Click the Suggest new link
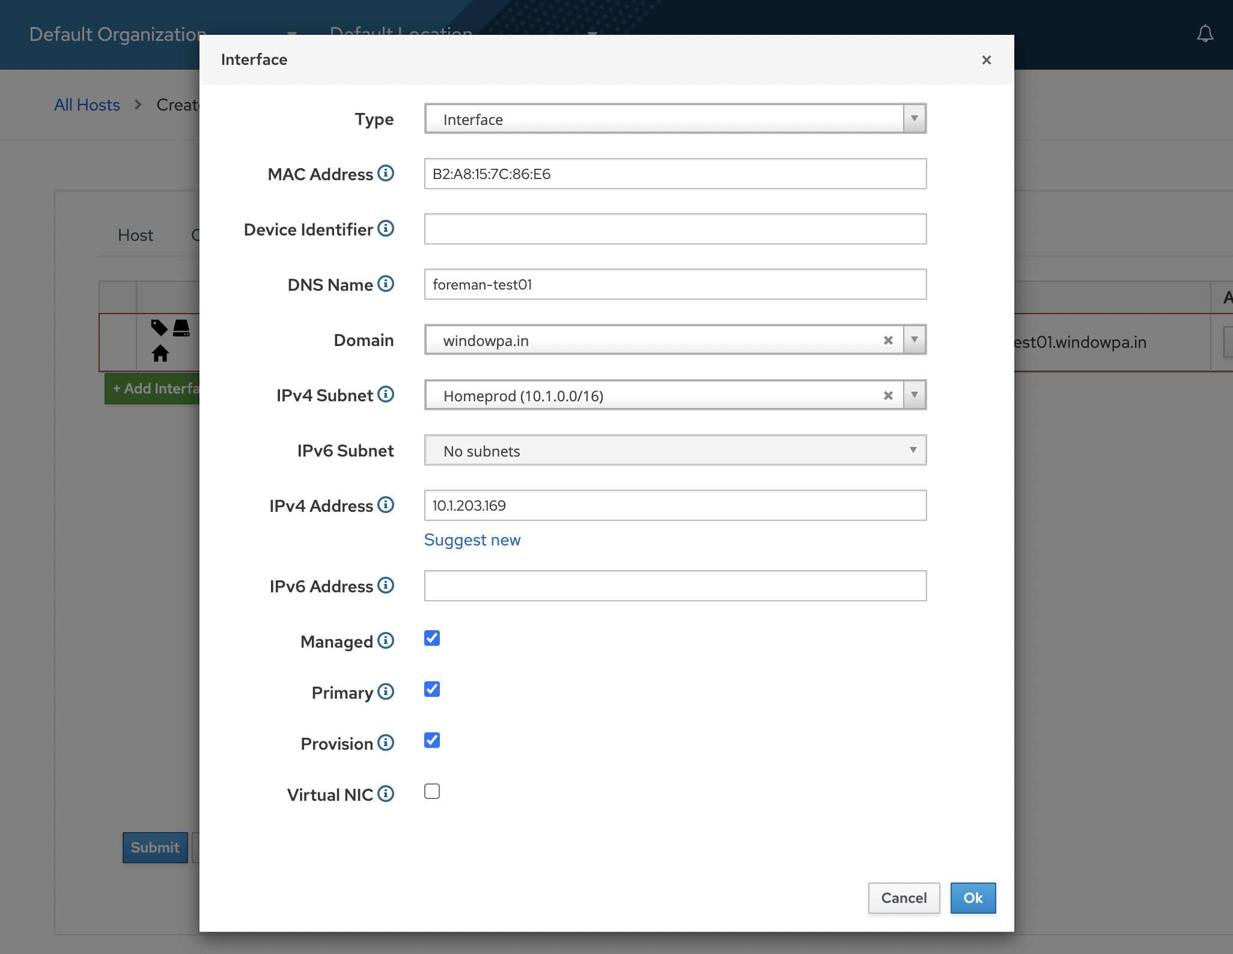The image size is (1233, 954). pos(472,539)
